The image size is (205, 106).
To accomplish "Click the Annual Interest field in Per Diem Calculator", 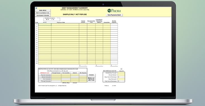I will pyautogui.click(x=121, y=75).
